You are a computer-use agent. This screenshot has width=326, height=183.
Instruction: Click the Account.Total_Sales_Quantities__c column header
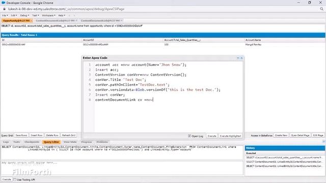click(x=204, y=40)
